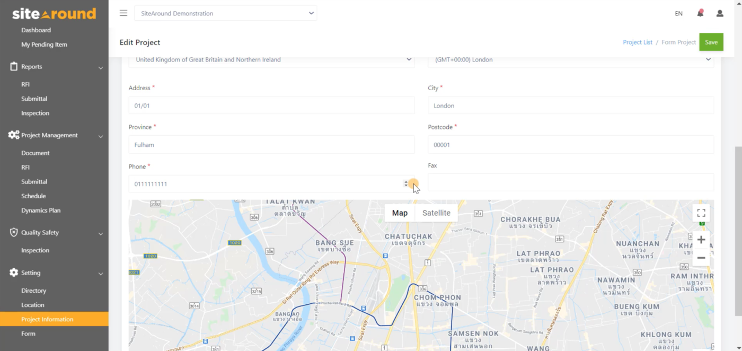Switch the map to Satellite view
Image resolution: width=742 pixels, height=351 pixels.
pyautogui.click(x=436, y=213)
